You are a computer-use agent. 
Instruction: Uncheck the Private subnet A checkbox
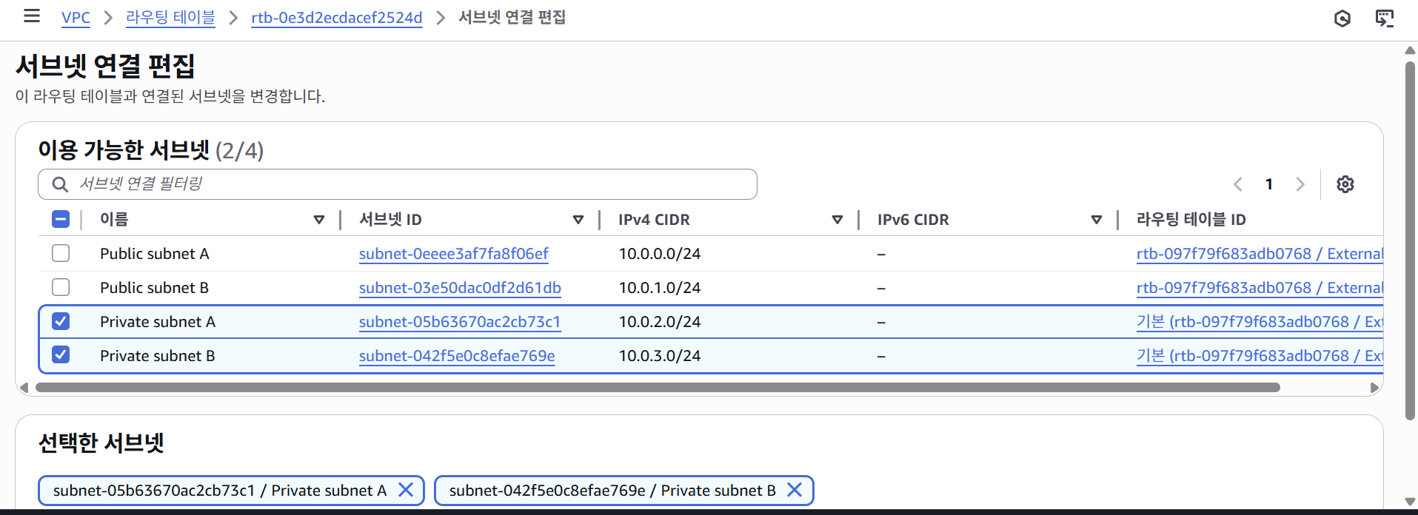click(61, 321)
